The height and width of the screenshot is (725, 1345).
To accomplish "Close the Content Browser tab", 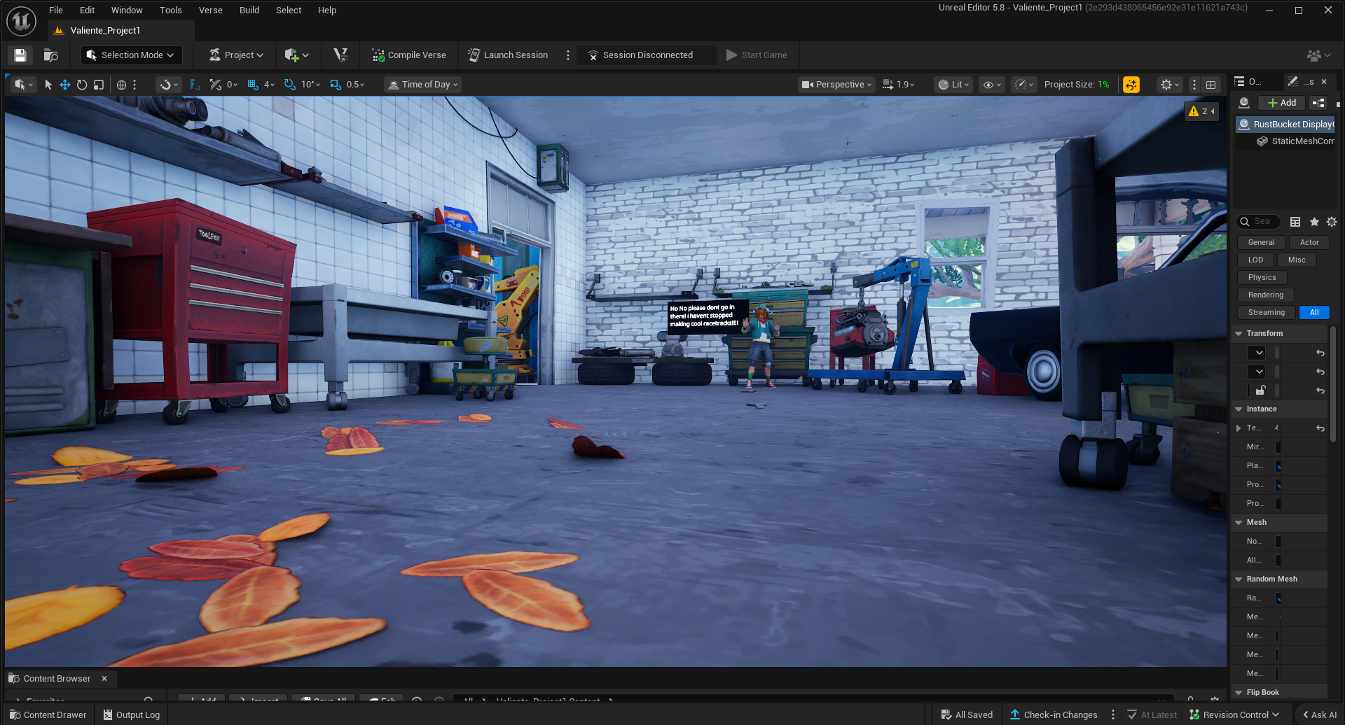I will (x=104, y=679).
